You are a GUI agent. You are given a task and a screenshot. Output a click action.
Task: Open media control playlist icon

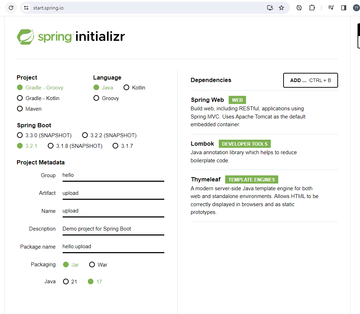(x=331, y=8)
